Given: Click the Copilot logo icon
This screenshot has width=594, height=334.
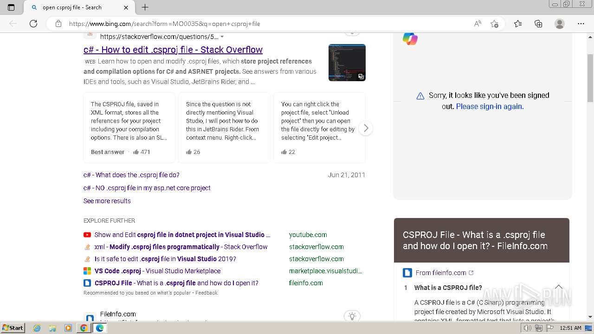Looking at the screenshot, I should (410, 39).
